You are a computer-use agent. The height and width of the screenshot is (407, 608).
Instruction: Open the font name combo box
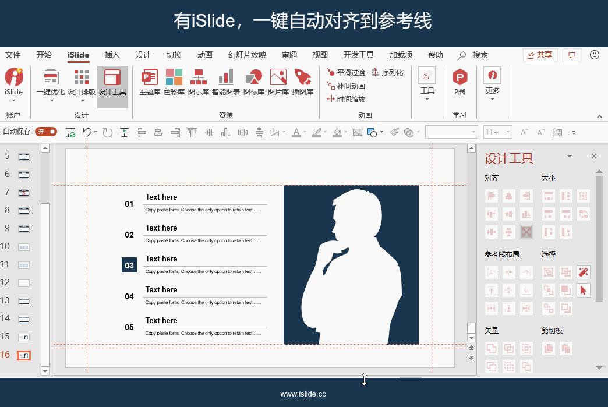point(451,132)
